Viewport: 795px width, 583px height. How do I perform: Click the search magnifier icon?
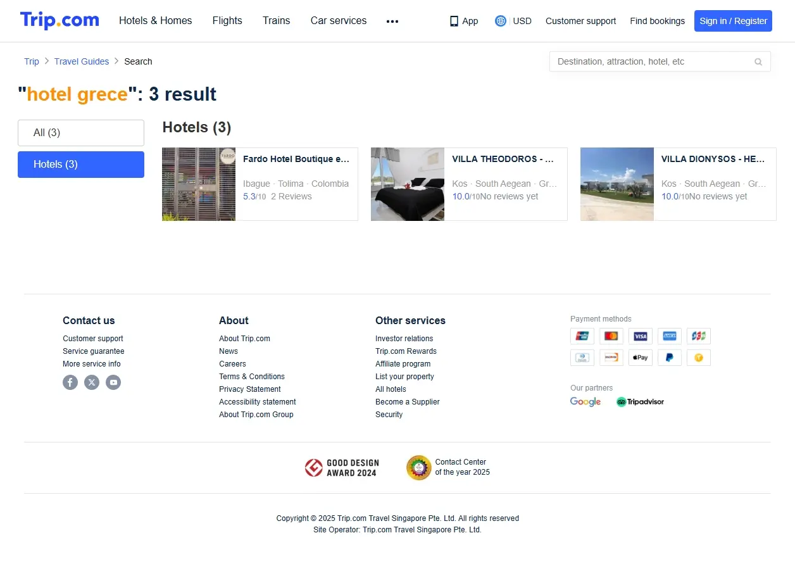758,61
